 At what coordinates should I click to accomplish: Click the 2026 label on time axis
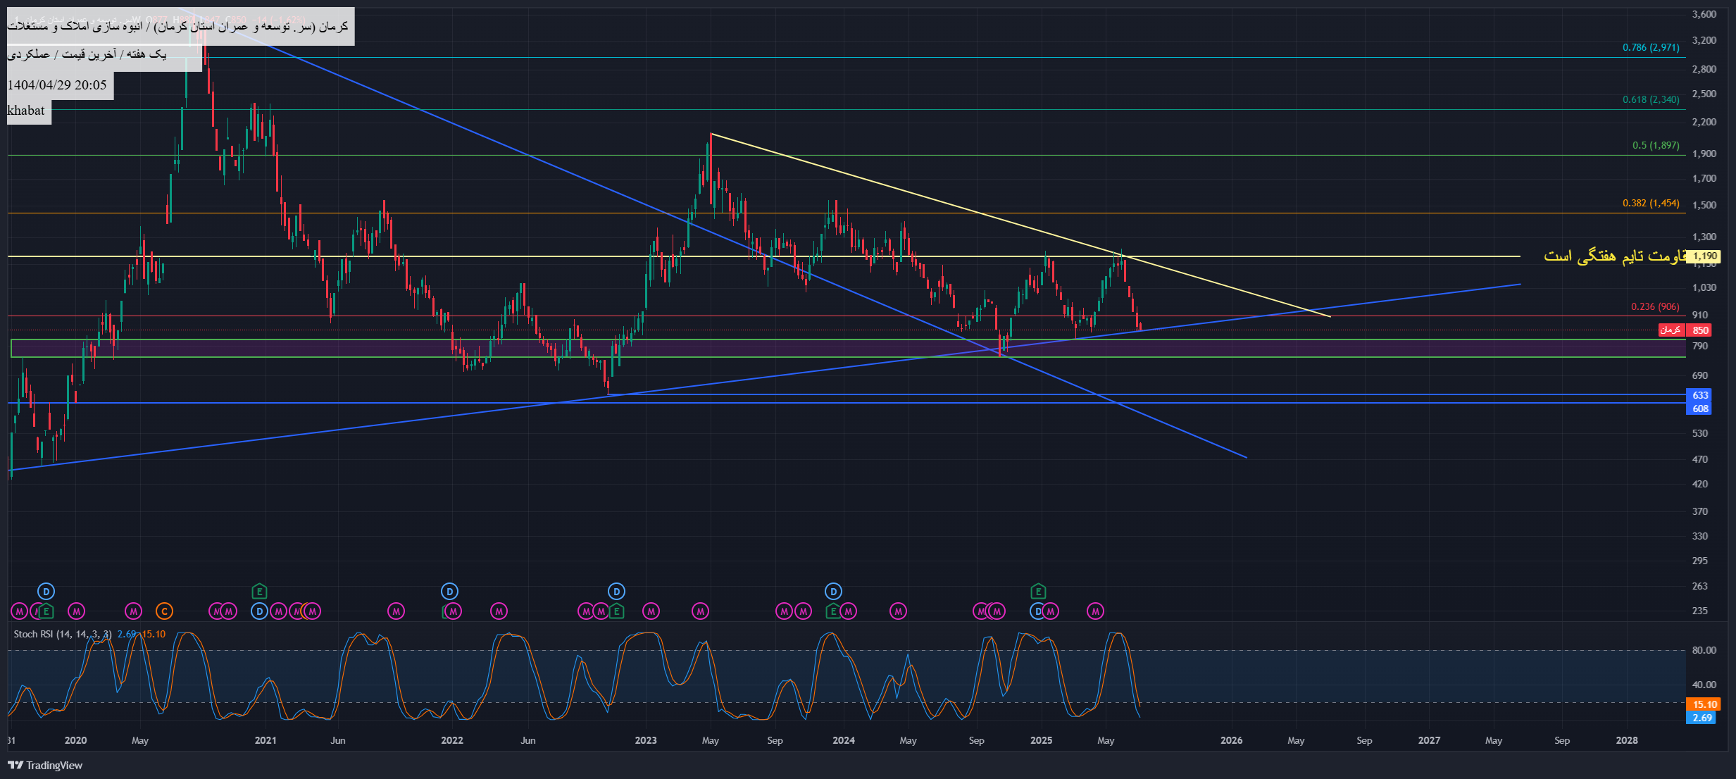1231,740
